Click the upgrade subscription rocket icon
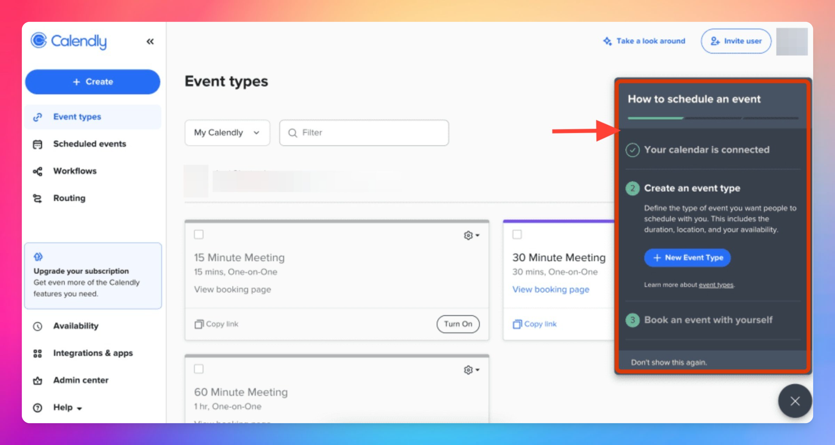 tap(38, 257)
